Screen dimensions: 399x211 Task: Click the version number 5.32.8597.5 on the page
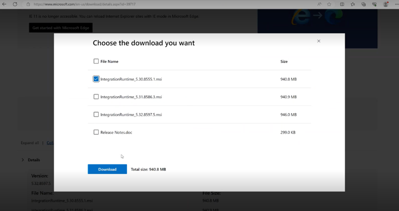pos(41,183)
